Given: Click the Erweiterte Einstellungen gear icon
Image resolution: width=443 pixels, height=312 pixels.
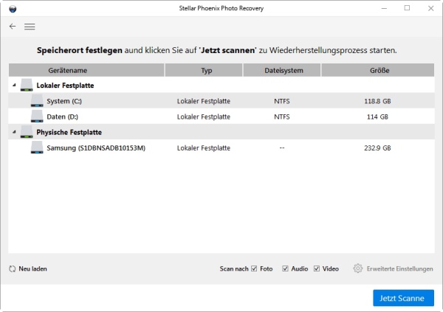Looking at the screenshot, I should pos(357,268).
